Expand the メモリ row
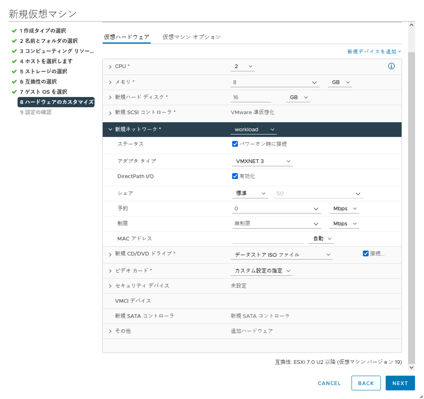This screenshot has width=424, height=399. coord(110,82)
